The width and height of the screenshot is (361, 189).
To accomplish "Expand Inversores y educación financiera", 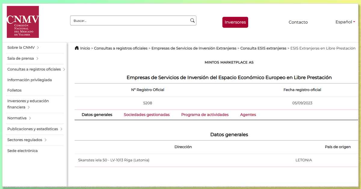I will (x=28, y=104).
